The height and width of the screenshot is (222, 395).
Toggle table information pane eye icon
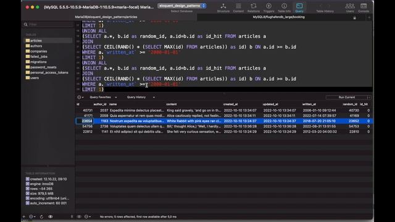[51, 216]
